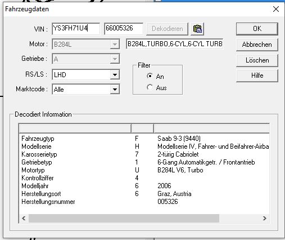Expand the Getriebe dropdown arrow
This screenshot has width=285, height=240.
click(x=115, y=59)
